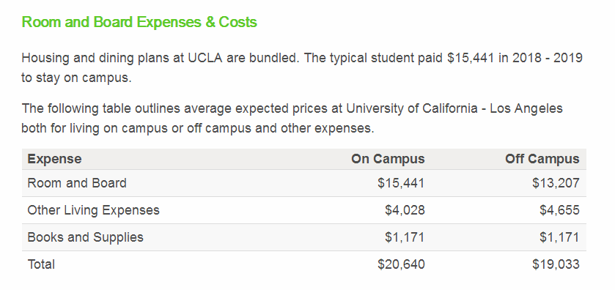Click the Other Living Expenses row label

pyautogui.click(x=93, y=210)
